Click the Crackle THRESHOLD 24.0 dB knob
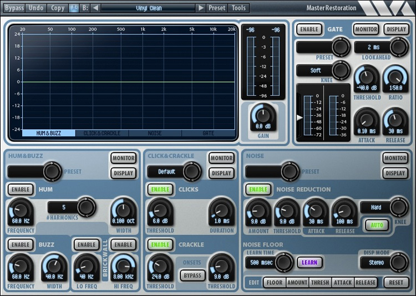Viewport: 416px width, 296px height. point(160,267)
